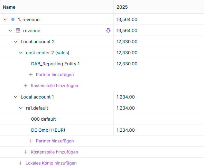Screen dimensions: 204x168
Task: Collapse the 'Local account 1' row
Action: tap(16, 97)
